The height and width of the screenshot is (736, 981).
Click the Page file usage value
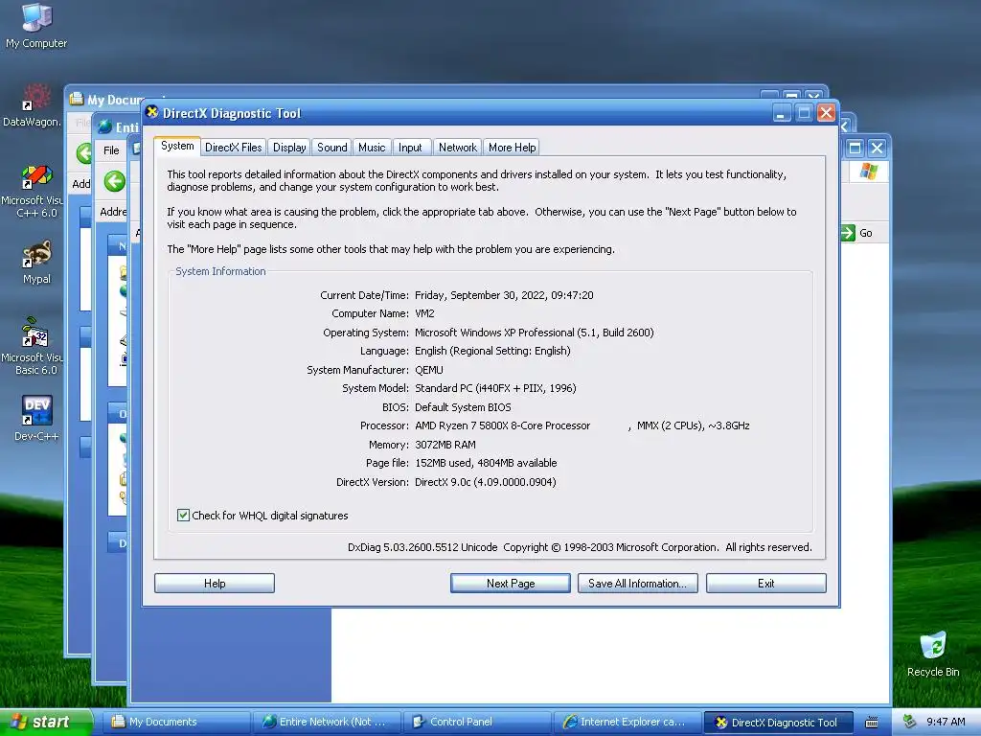point(486,463)
